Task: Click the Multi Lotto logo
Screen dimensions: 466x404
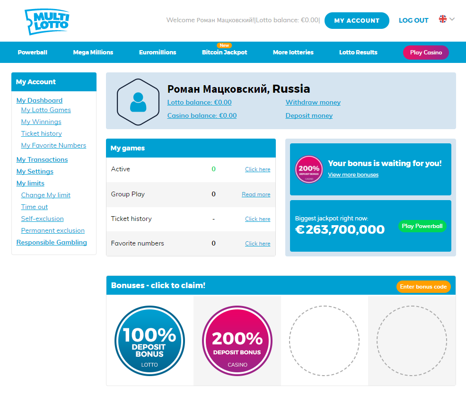Action: (47, 22)
